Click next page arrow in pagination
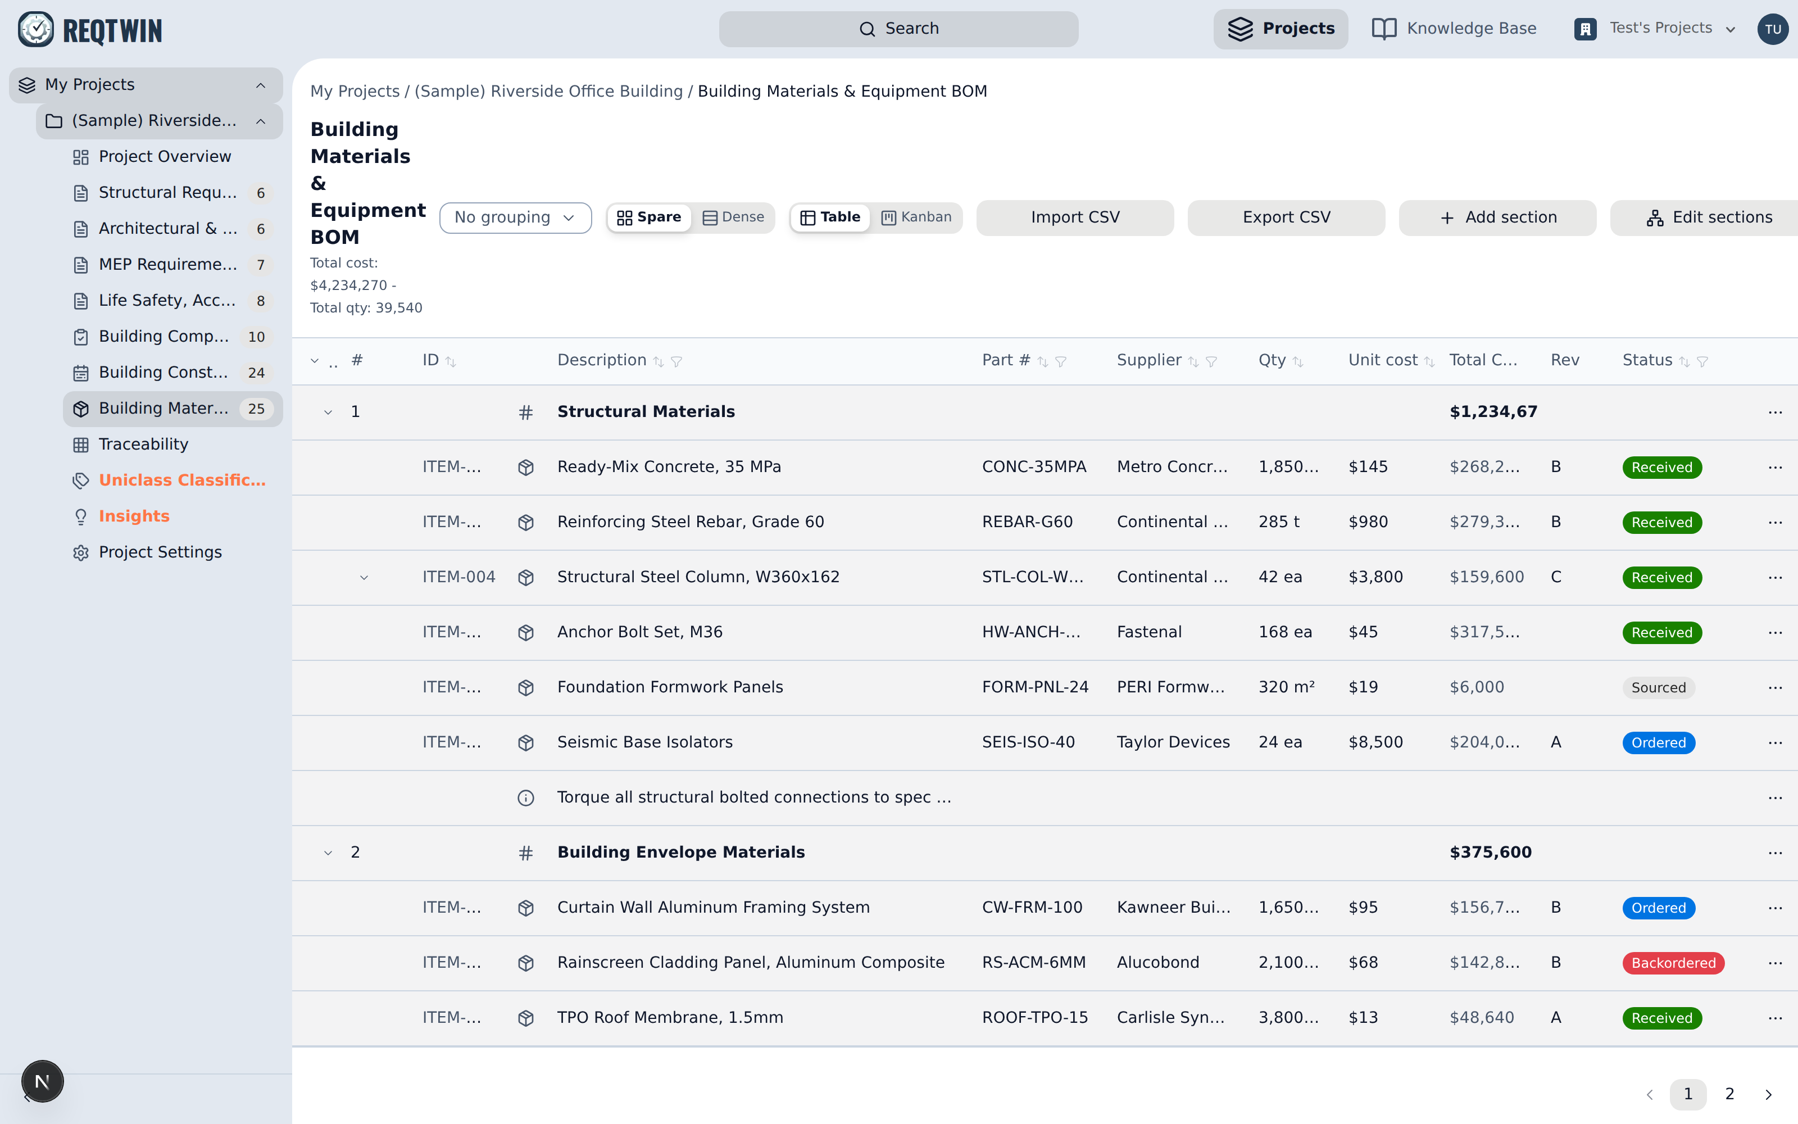1798x1124 pixels. tap(1768, 1094)
